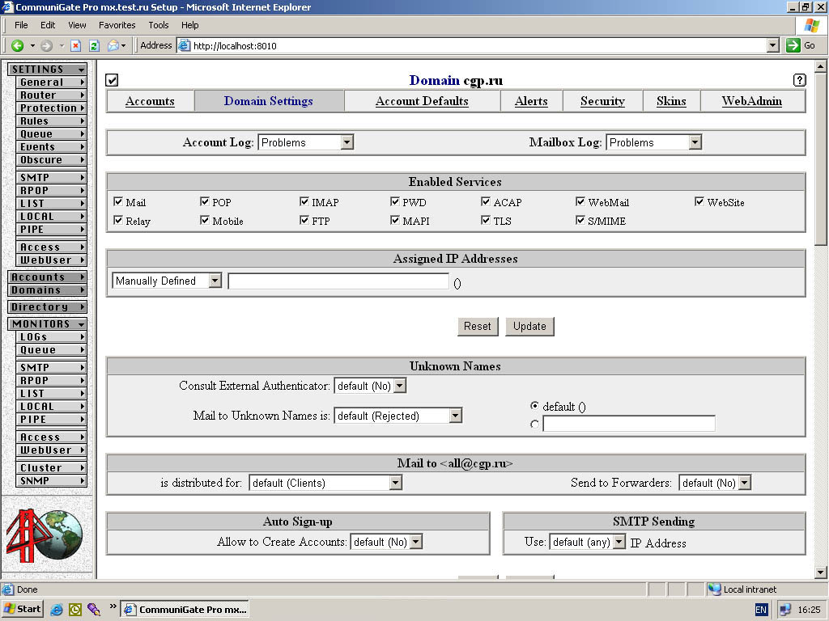Disable the IMAP service checkbox

304,201
